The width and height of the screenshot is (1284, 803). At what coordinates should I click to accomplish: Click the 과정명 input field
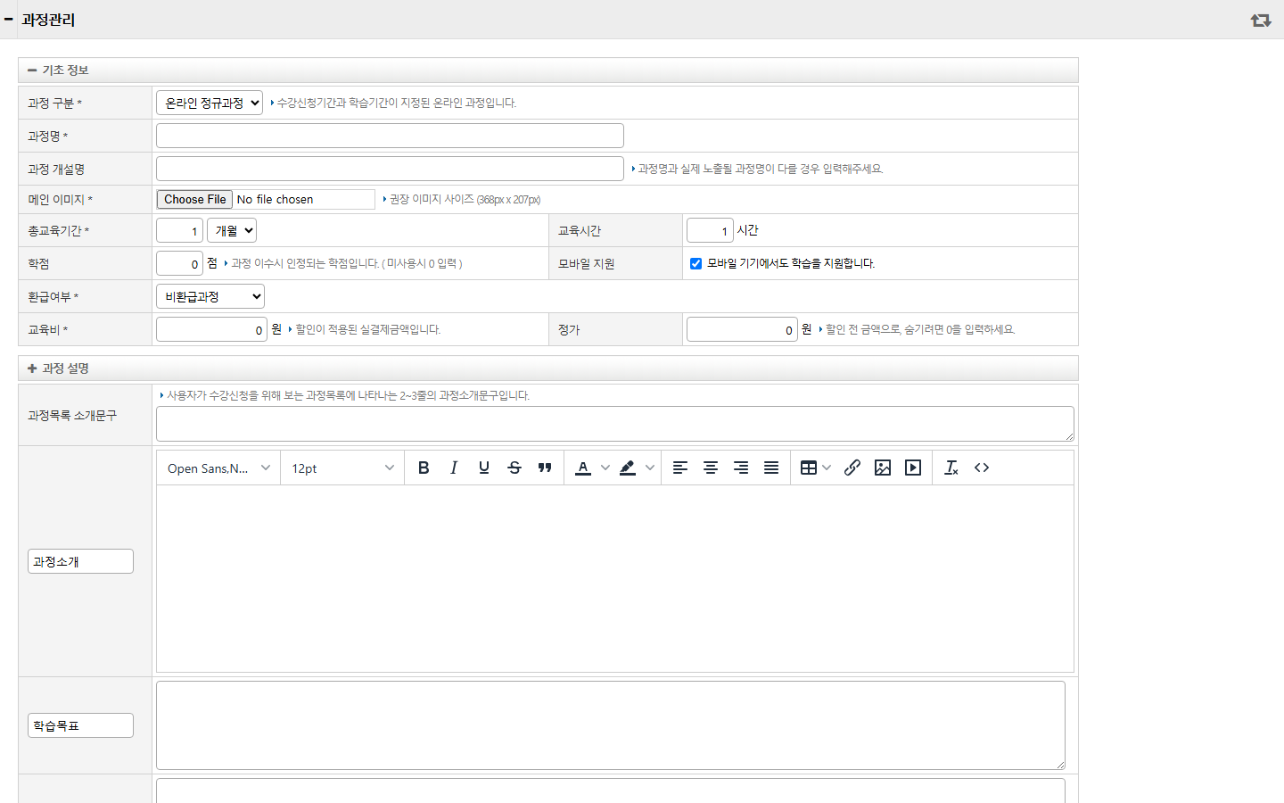point(390,136)
